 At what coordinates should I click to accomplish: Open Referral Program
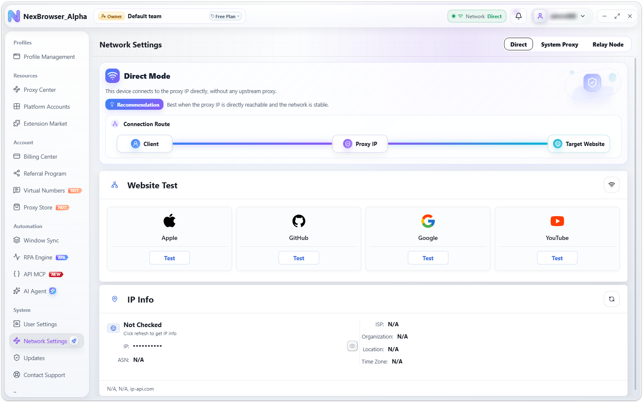pyautogui.click(x=47, y=173)
